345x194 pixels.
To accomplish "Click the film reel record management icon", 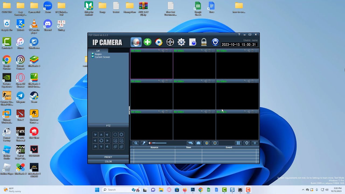I will click(x=170, y=42).
